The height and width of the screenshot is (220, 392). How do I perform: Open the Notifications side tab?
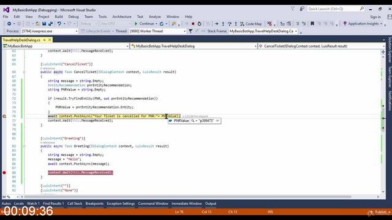point(390,100)
